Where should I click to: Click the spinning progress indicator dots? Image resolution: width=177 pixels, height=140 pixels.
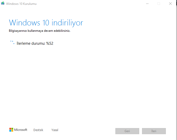(12, 42)
